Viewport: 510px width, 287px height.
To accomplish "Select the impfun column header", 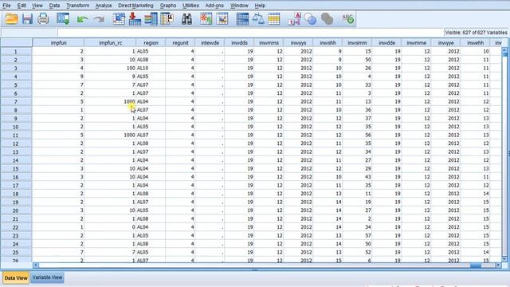I will pos(58,42).
